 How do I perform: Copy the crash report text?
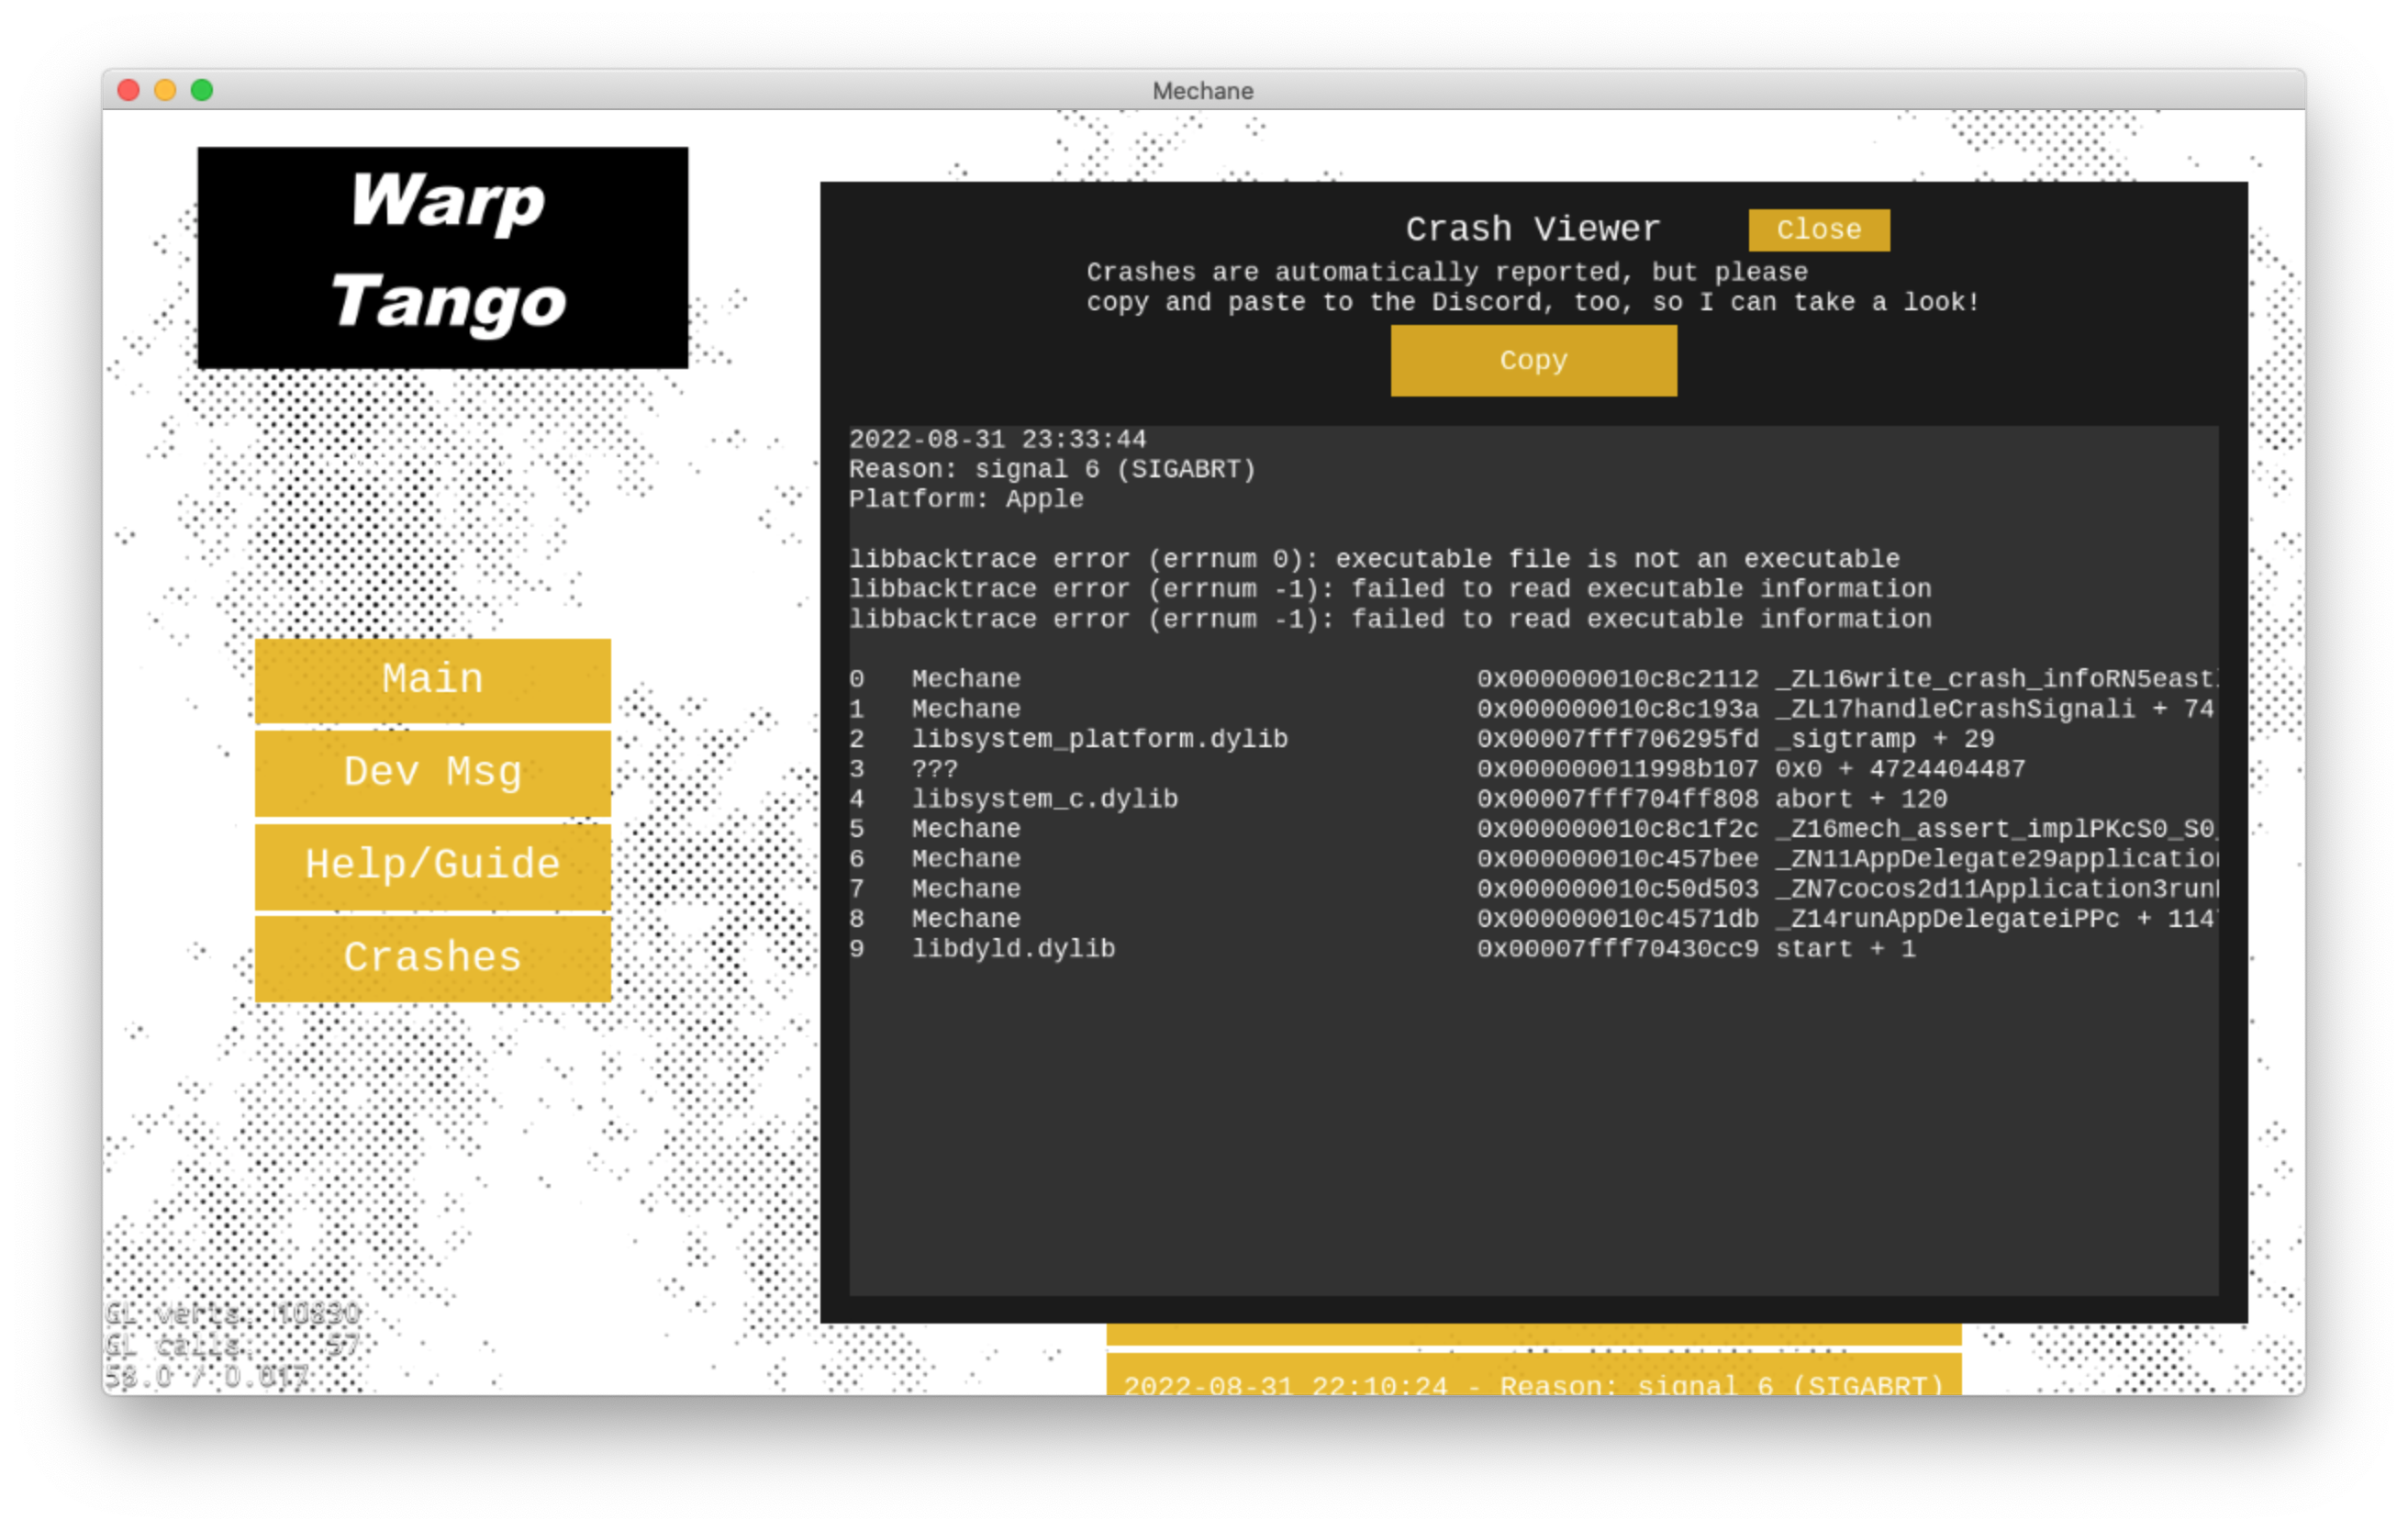coord(1533,360)
